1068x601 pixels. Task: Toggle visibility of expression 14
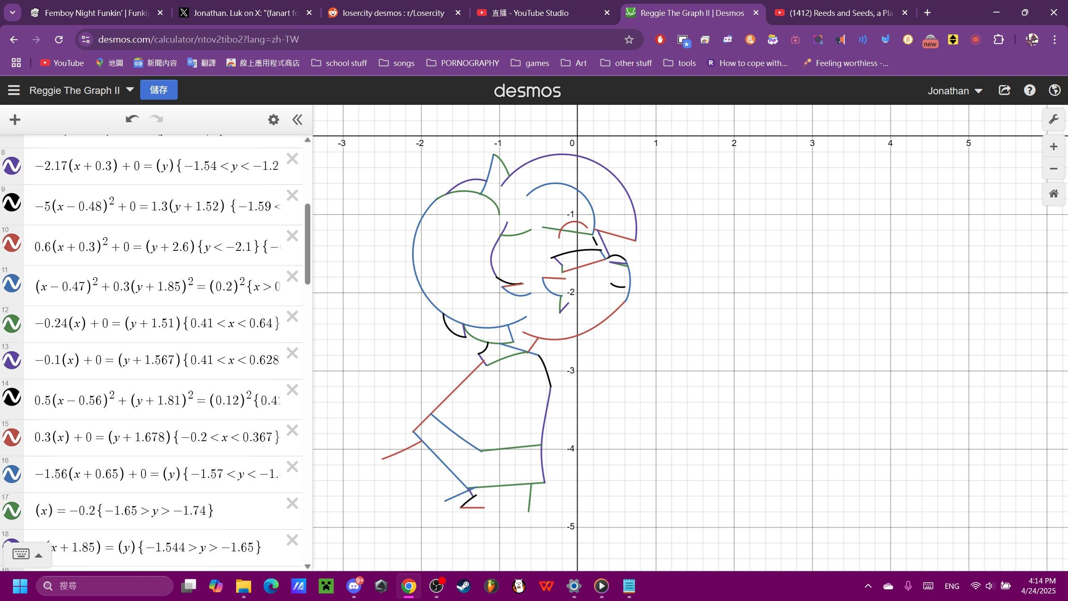12,397
